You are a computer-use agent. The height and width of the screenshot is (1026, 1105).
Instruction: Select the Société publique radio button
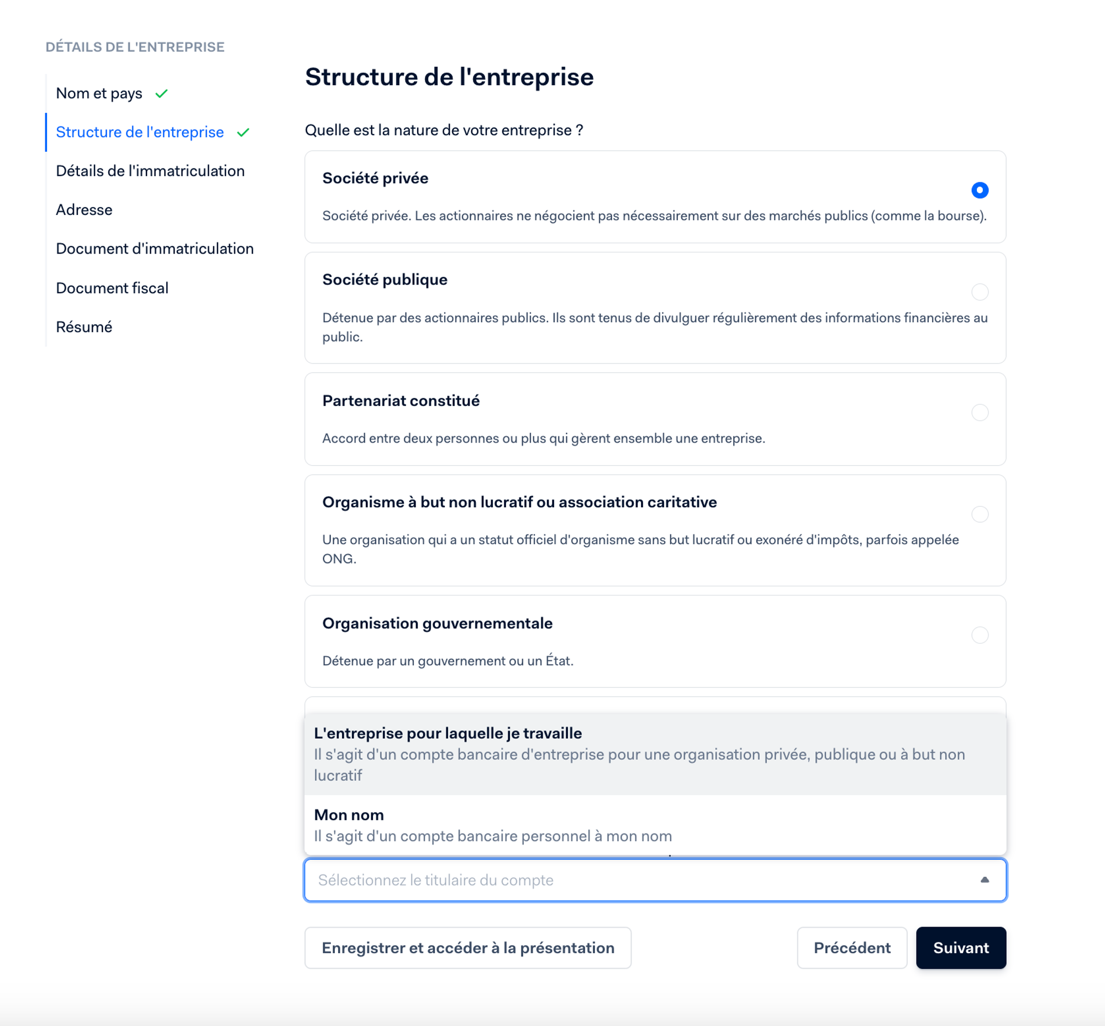(980, 292)
